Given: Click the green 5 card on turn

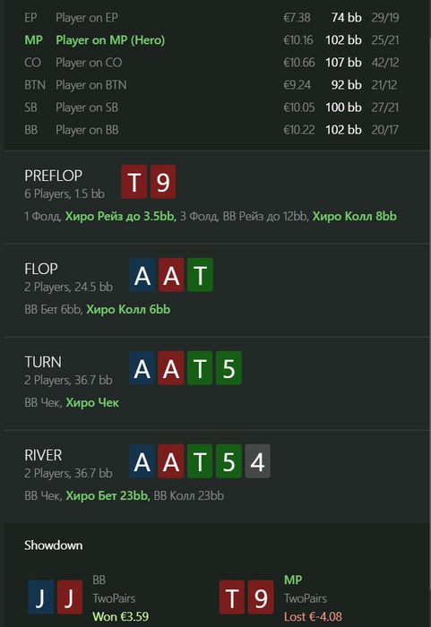Looking at the screenshot, I should click(x=228, y=368).
